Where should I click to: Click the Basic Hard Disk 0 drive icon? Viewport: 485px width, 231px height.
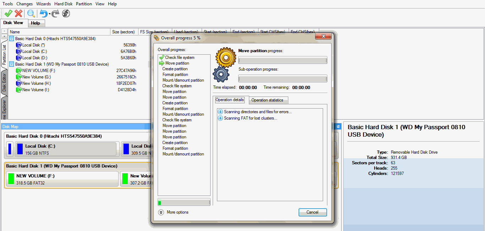(x=12, y=39)
